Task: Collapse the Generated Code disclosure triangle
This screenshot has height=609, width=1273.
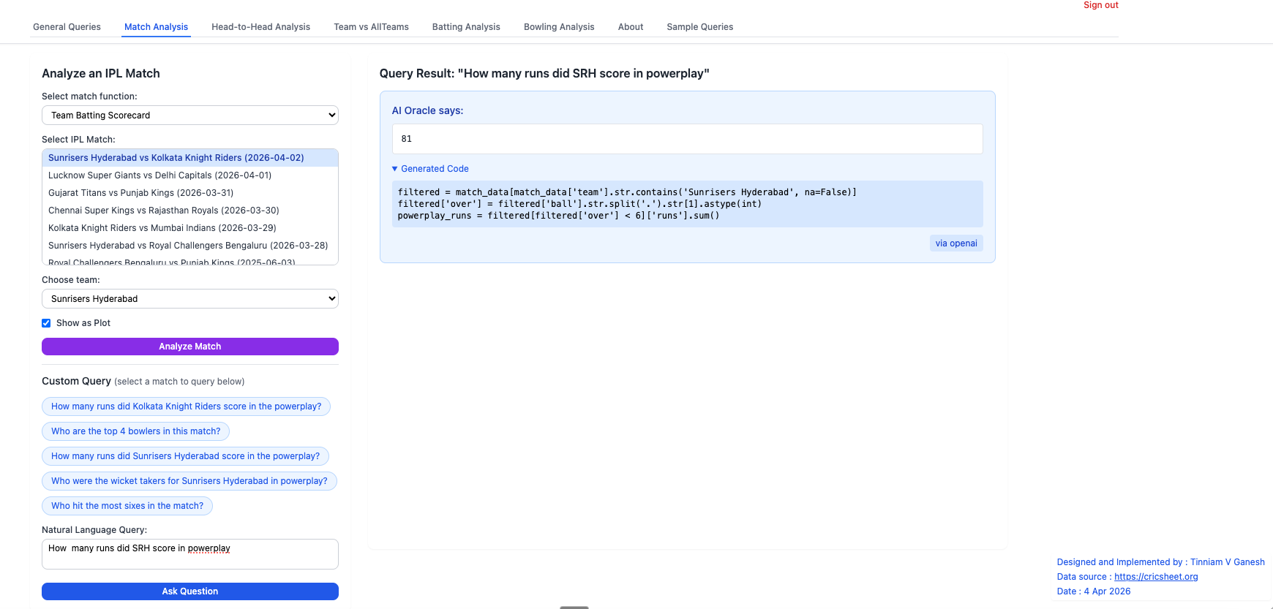Action: 395,169
